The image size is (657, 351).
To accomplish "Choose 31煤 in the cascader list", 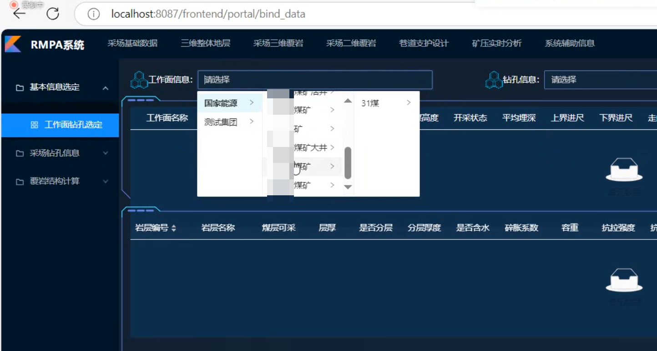I will (387, 103).
